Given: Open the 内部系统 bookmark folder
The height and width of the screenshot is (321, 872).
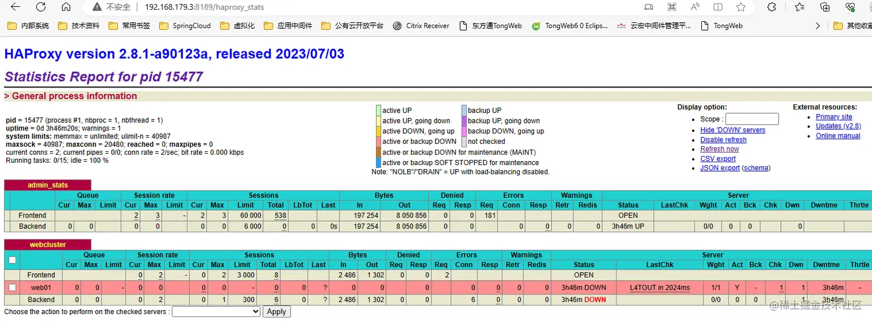Looking at the screenshot, I should pos(29,26).
